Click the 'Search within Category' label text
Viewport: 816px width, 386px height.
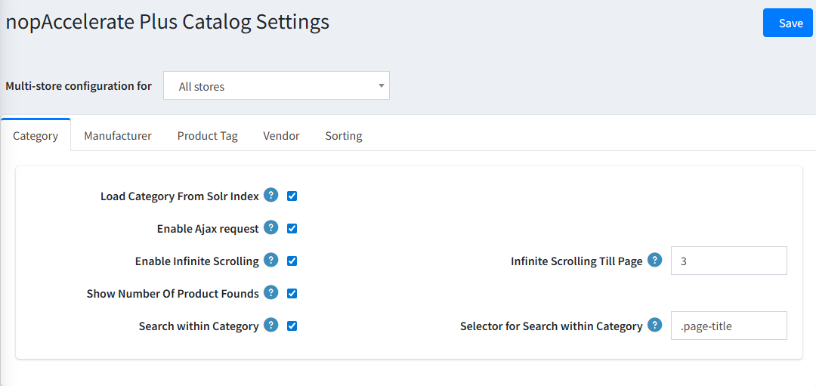point(199,326)
